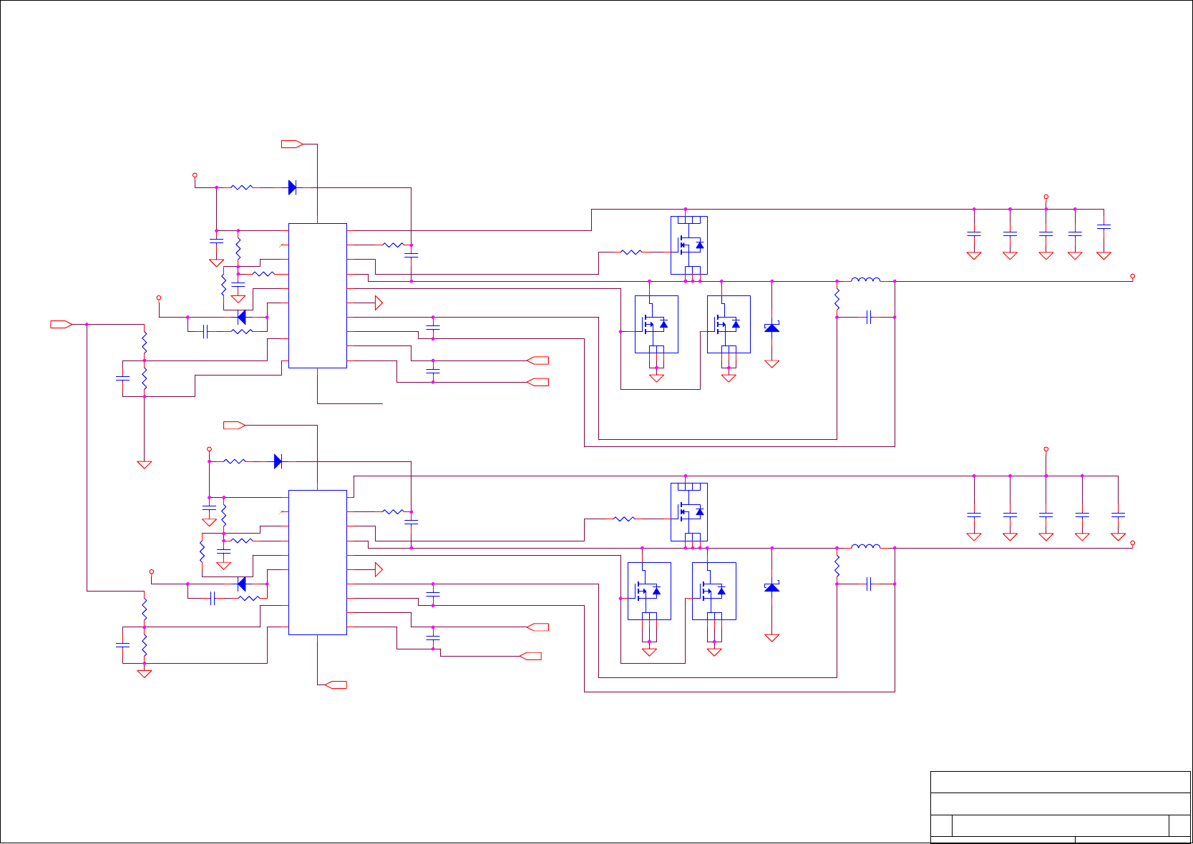Screen dimensions: 1193x844
Task: Select the lower high-side MOSFET gate resistor
Action: coord(624,519)
